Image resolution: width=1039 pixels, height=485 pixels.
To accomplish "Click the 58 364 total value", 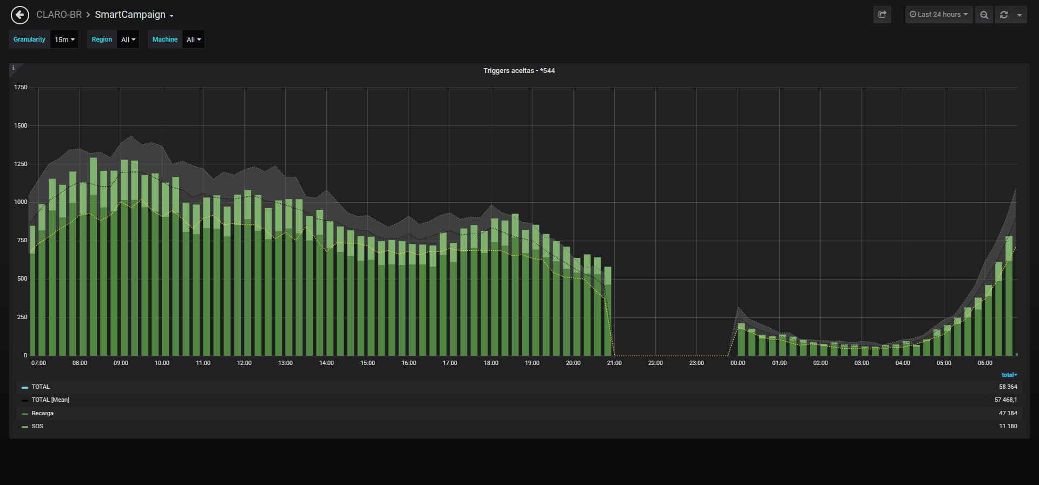I will tap(1008, 387).
